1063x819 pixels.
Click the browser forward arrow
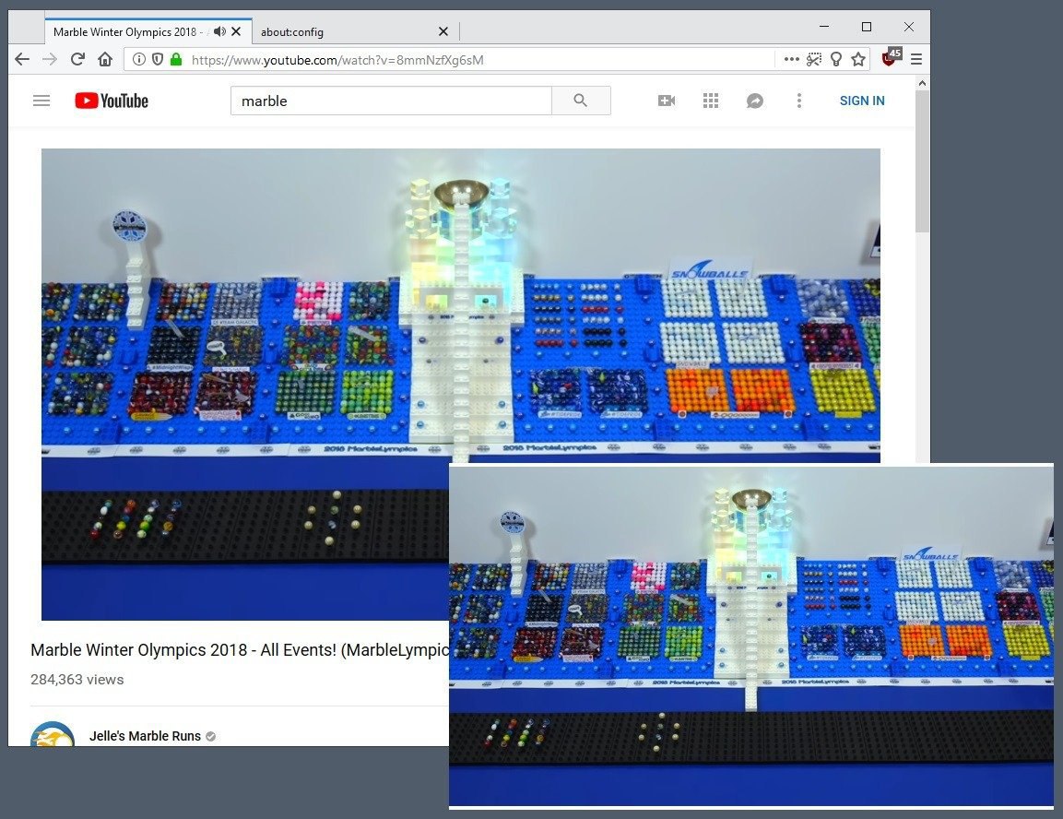(x=50, y=60)
